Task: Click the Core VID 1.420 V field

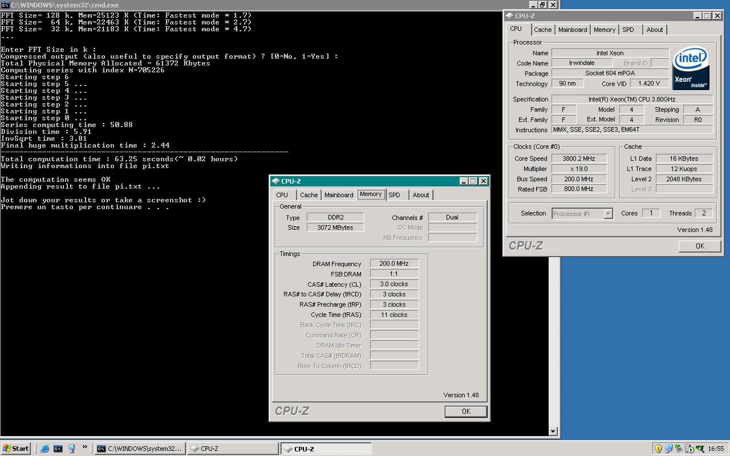Action: click(650, 83)
